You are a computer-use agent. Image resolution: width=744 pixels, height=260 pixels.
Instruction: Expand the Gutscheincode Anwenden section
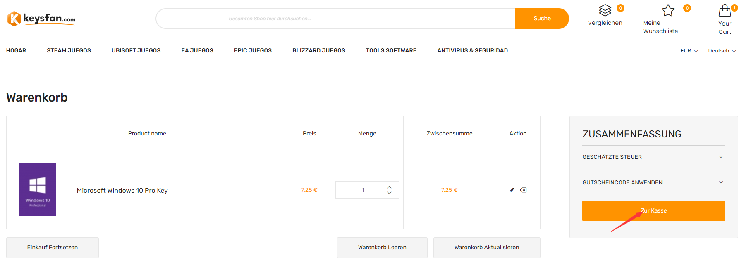653,182
